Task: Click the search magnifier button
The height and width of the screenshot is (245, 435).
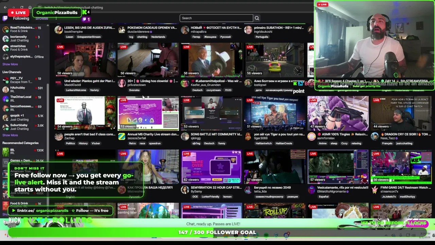Action: point(257,18)
